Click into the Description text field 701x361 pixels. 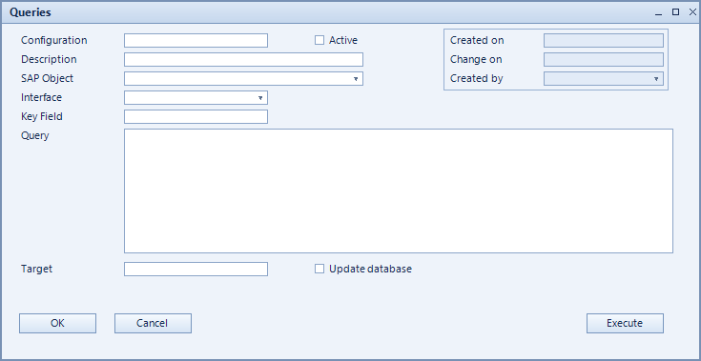(x=243, y=59)
